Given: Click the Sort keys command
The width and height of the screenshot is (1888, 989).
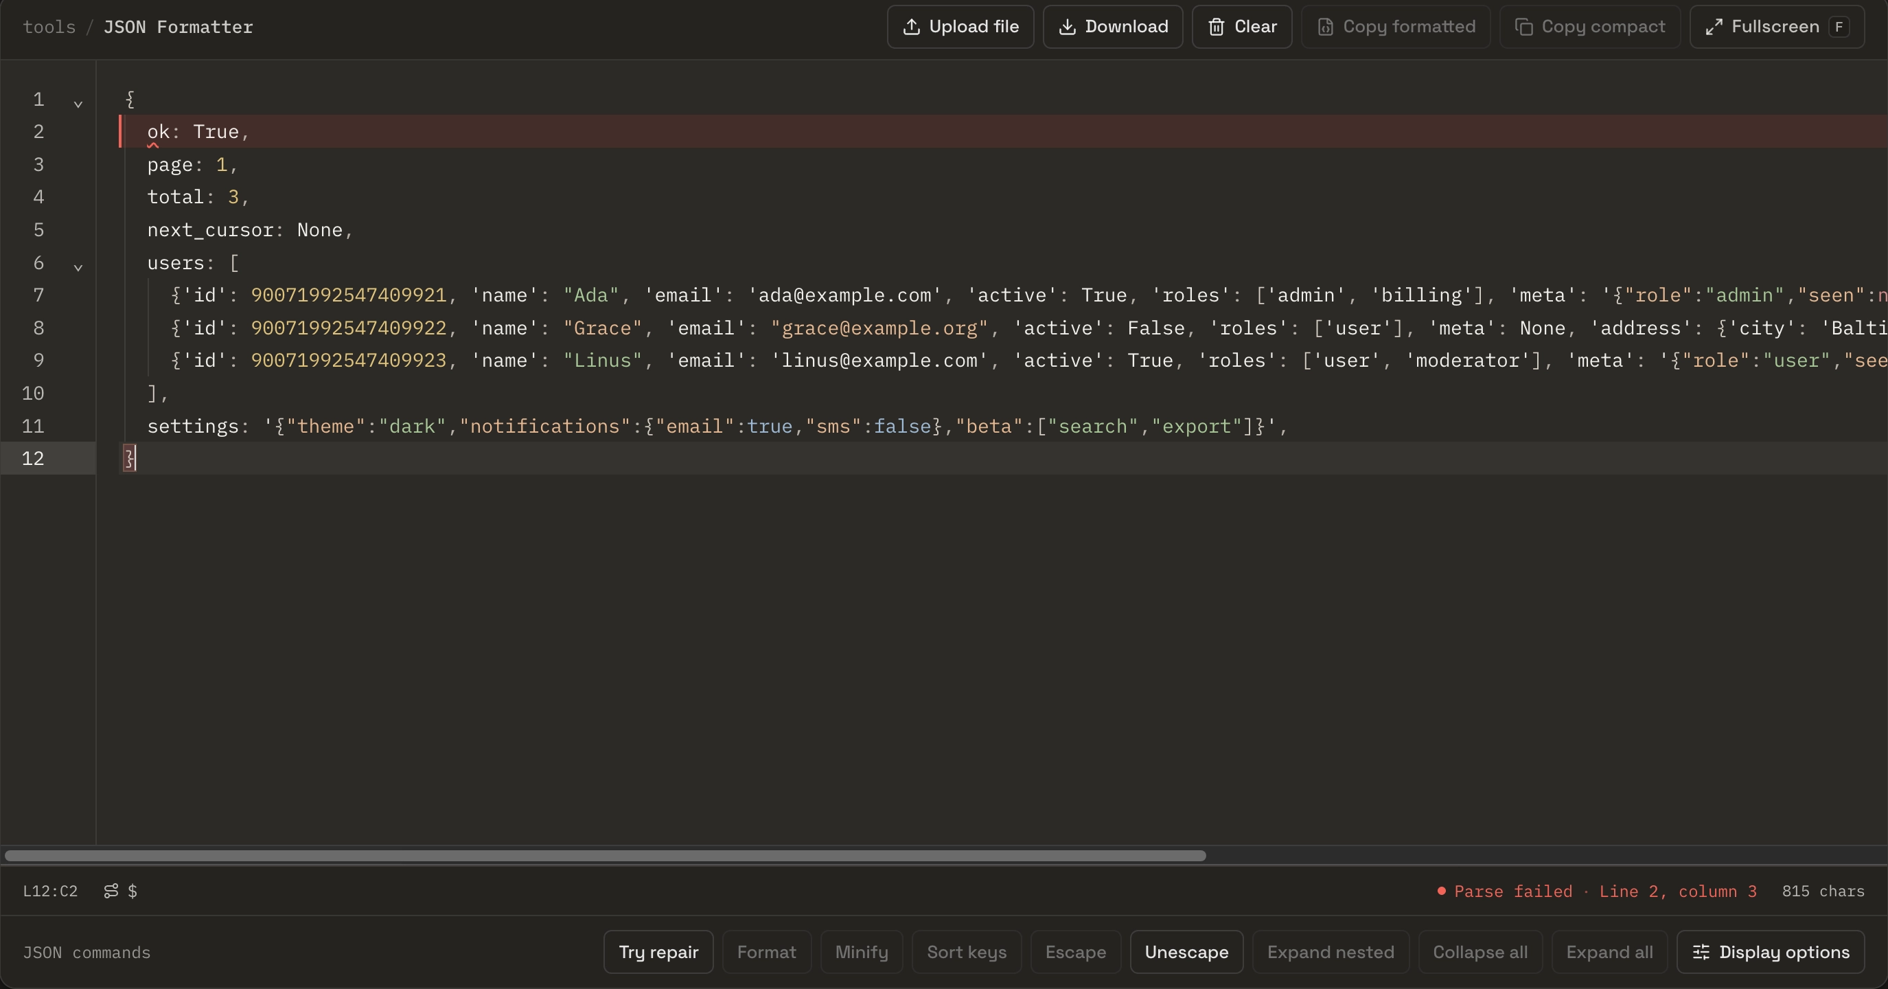Looking at the screenshot, I should point(967,952).
